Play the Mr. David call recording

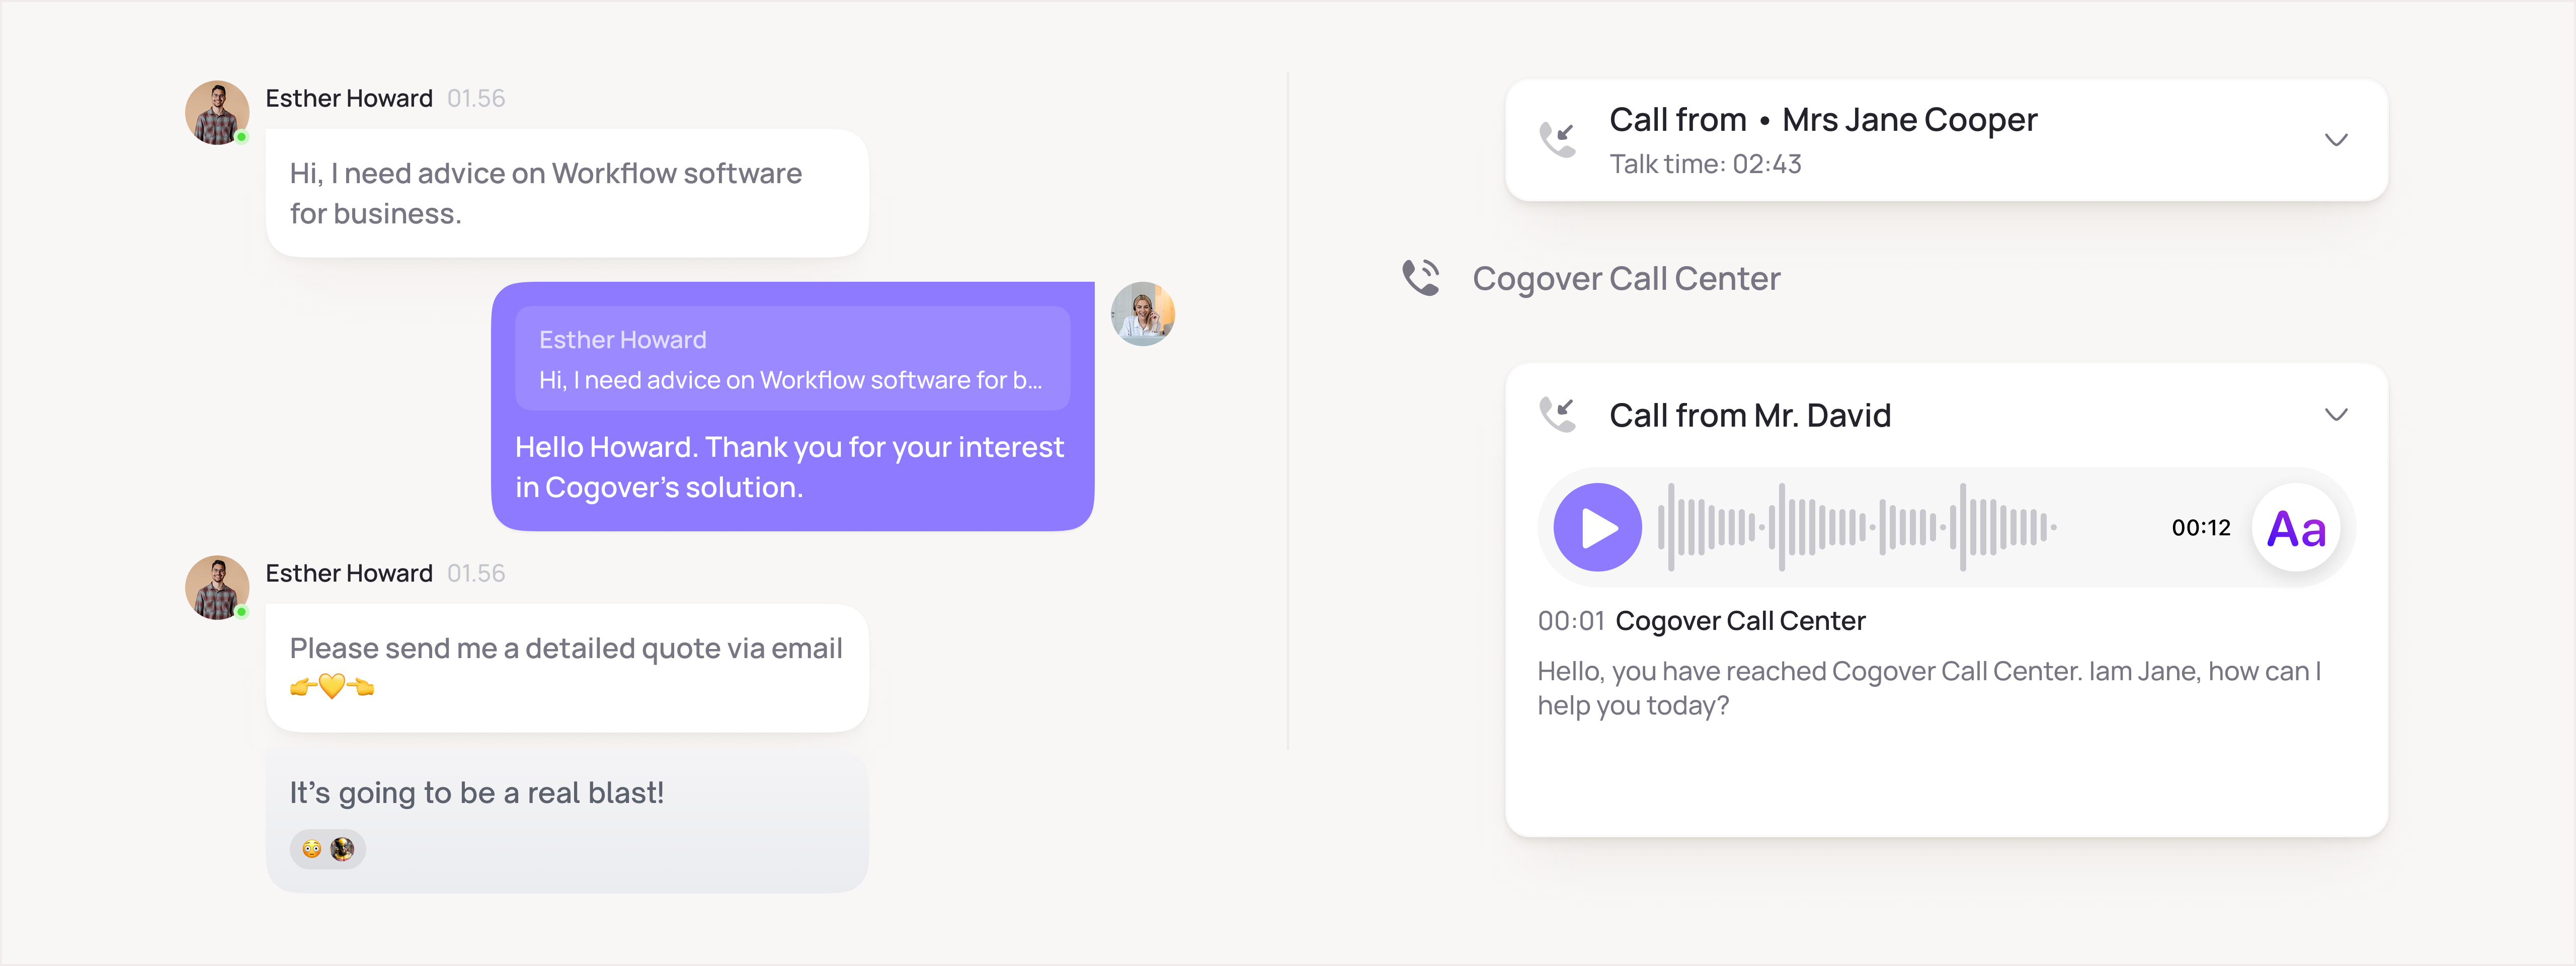pos(1597,527)
